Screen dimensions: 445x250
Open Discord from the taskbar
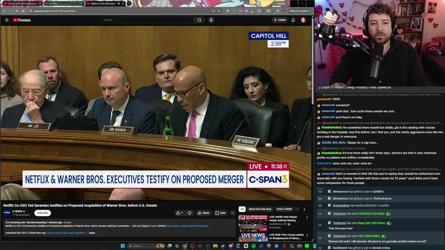[x=230, y=246]
